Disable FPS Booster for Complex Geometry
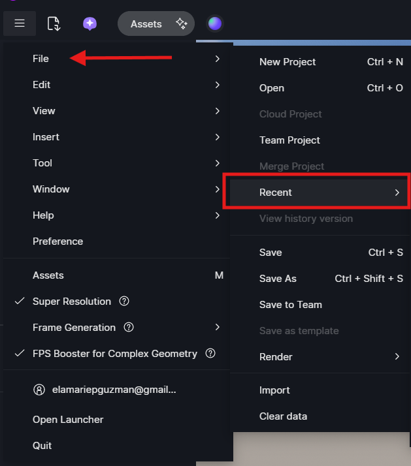This screenshot has height=466, width=411. point(115,354)
